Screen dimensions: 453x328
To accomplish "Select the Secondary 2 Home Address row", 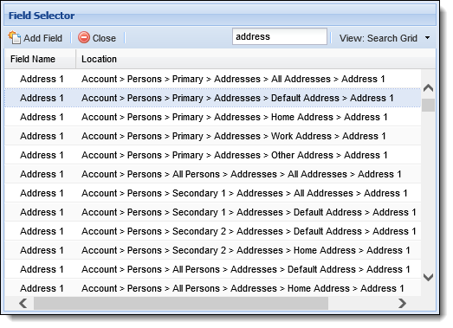I will pyautogui.click(x=212, y=250).
